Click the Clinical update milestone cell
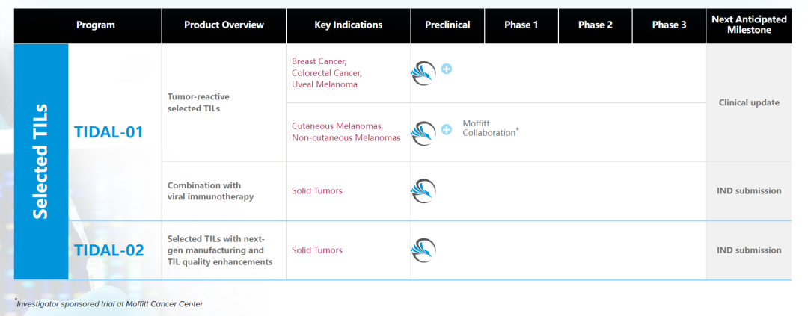The width and height of the screenshot is (808, 316). click(749, 102)
